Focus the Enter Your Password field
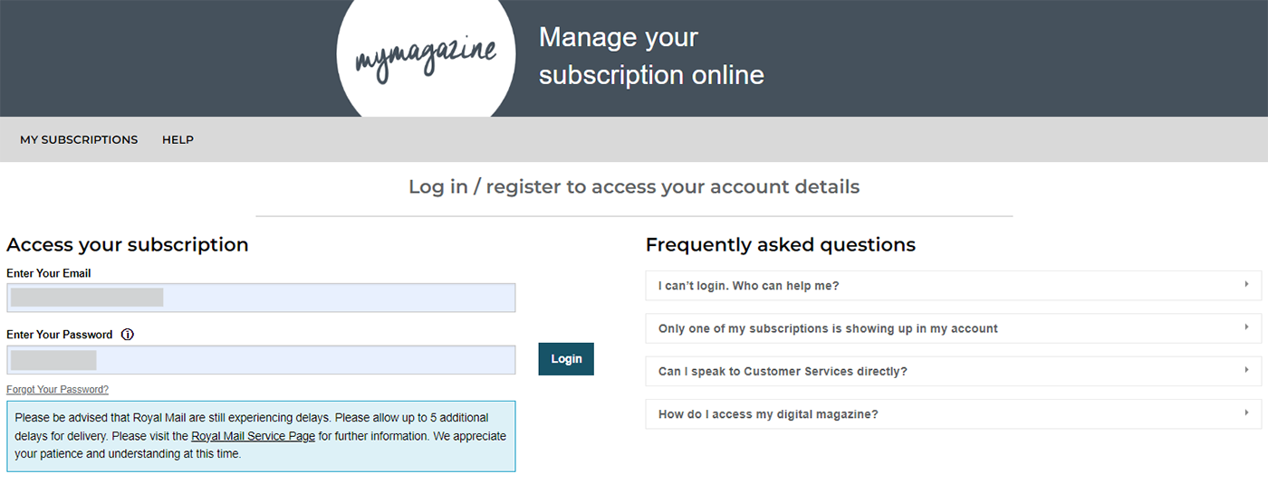Image resolution: width=1268 pixels, height=493 pixels. pyautogui.click(x=261, y=360)
